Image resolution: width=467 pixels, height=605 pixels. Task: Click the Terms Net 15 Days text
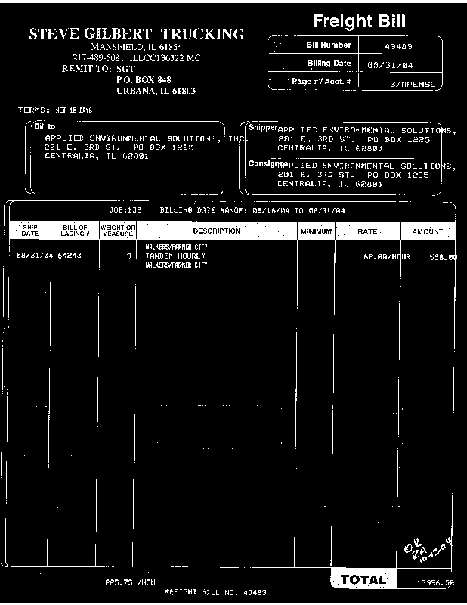(55, 110)
